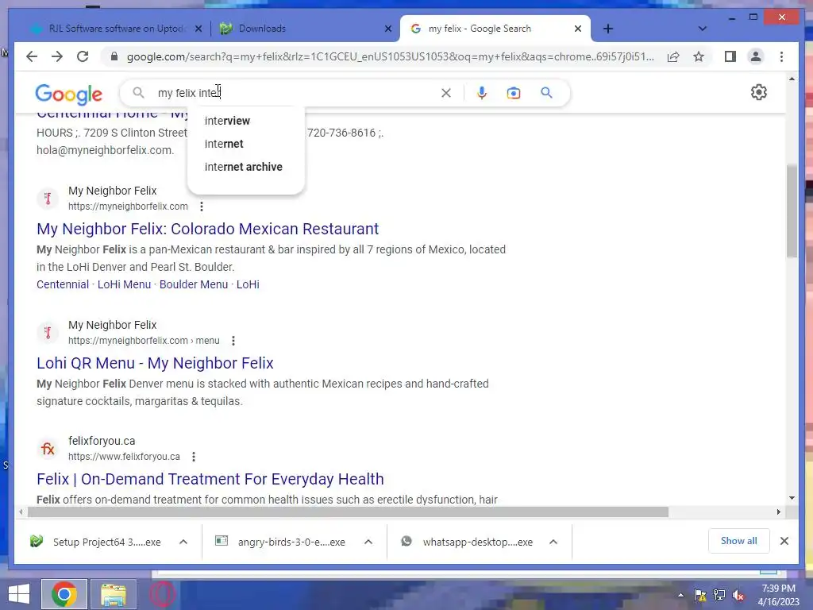Expand options for whatsapp-desktop download

coord(553,542)
